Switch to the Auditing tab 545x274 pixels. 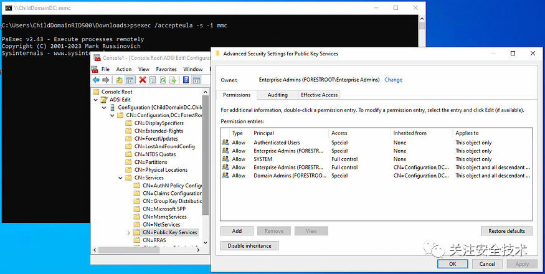277,95
